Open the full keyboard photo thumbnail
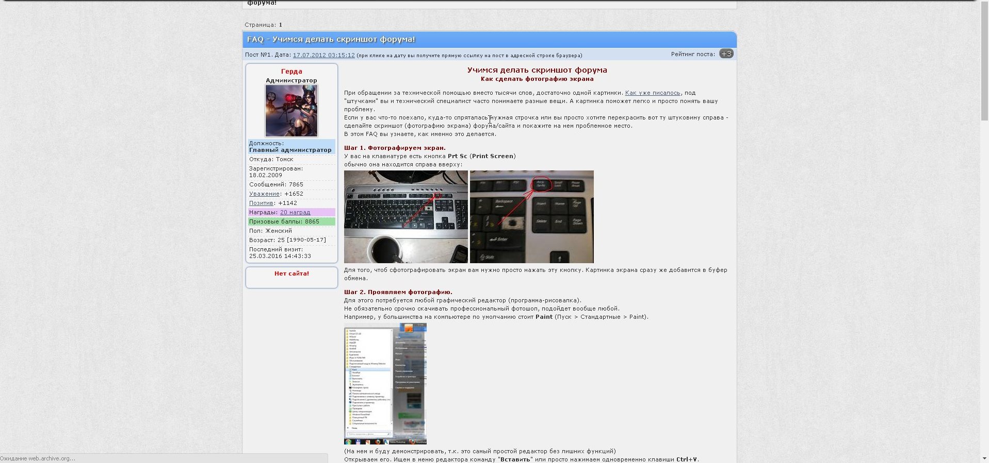Screen dimensions: 989x463 point(406,217)
